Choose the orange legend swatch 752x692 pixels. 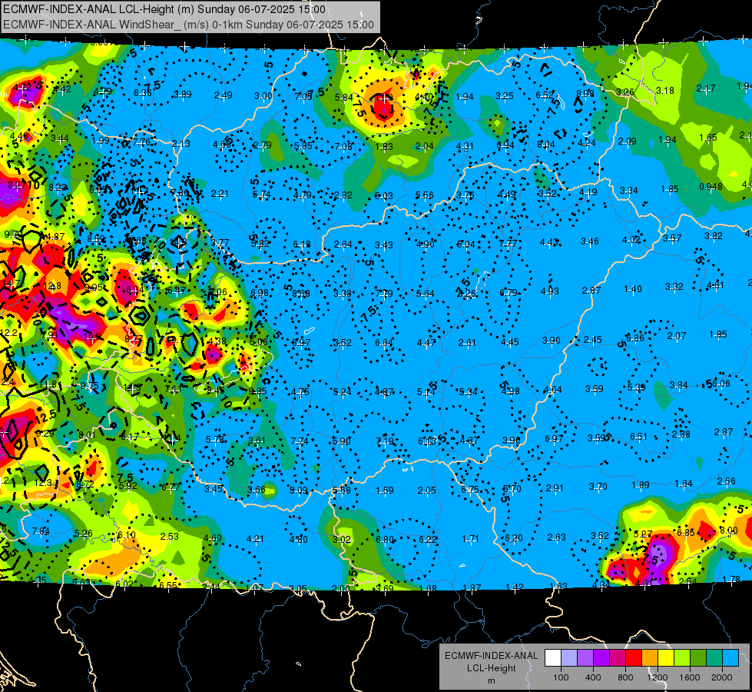650,658
